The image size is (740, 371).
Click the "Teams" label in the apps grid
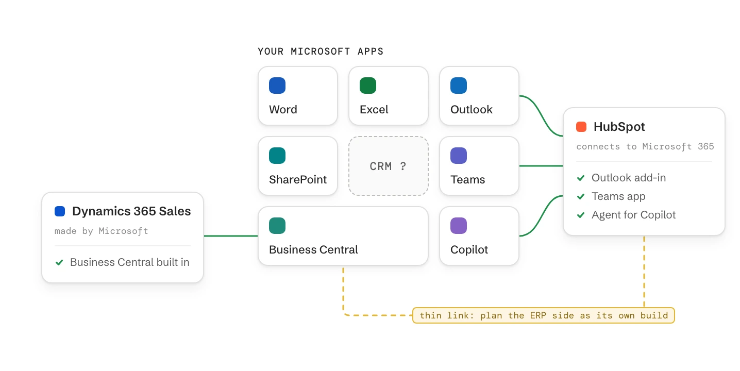point(468,179)
